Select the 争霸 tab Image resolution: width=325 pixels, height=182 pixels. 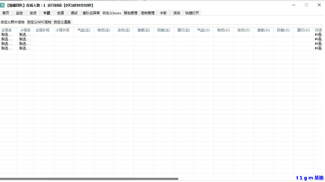47,13
